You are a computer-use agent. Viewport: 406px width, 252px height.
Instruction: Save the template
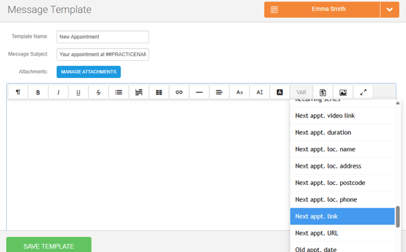click(49, 244)
